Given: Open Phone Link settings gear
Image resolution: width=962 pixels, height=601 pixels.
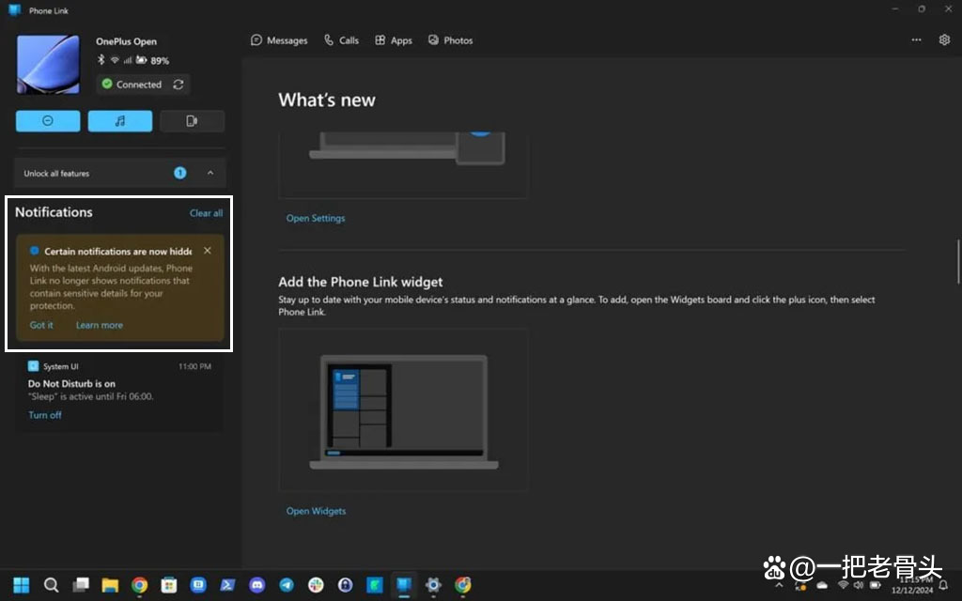Looking at the screenshot, I should [944, 39].
